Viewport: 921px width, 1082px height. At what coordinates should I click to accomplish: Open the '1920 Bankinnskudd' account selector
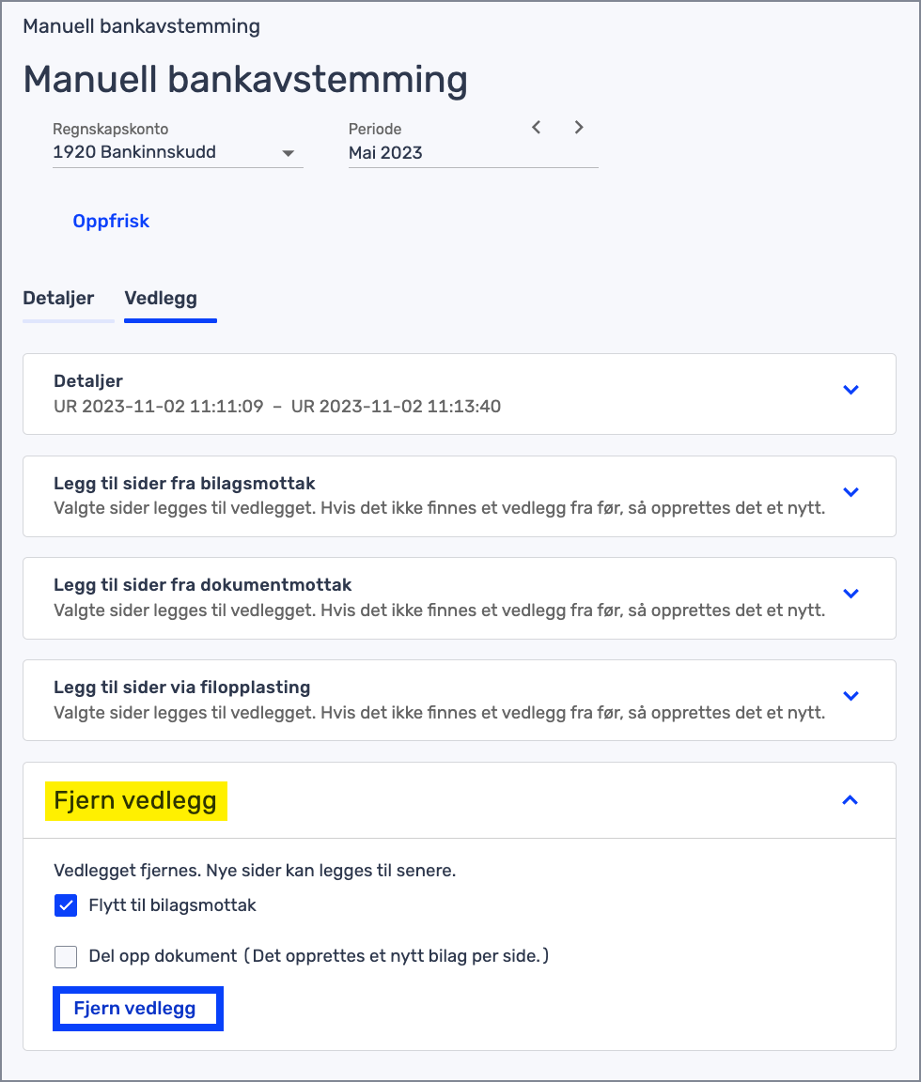(135, 152)
